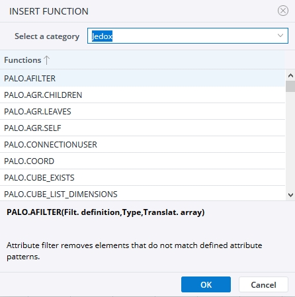Choose PALO.AGR.LEAVES from the list
The width and height of the screenshot is (295, 297).
coord(142,111)
